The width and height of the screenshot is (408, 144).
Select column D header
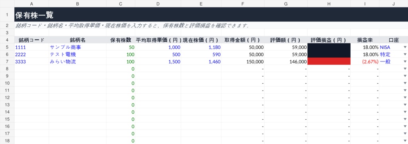click(158, 4)
